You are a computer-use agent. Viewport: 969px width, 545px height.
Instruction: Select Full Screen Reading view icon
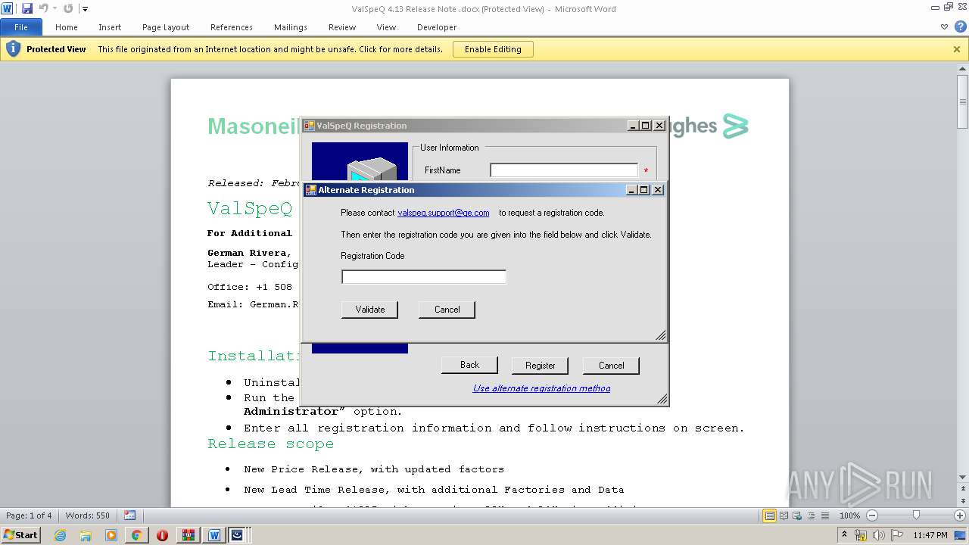pos(784,515)
